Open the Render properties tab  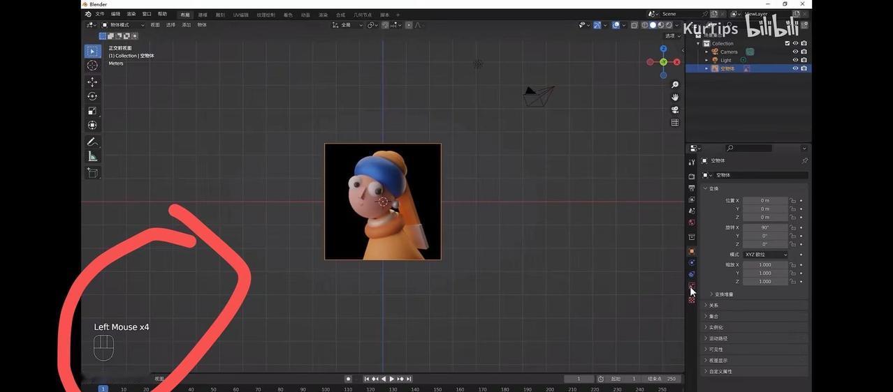click(x=692, y=176)
